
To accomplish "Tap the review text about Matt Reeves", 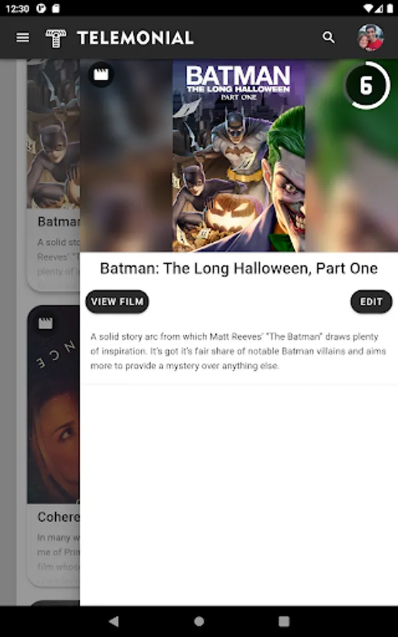I will (238, 351).
